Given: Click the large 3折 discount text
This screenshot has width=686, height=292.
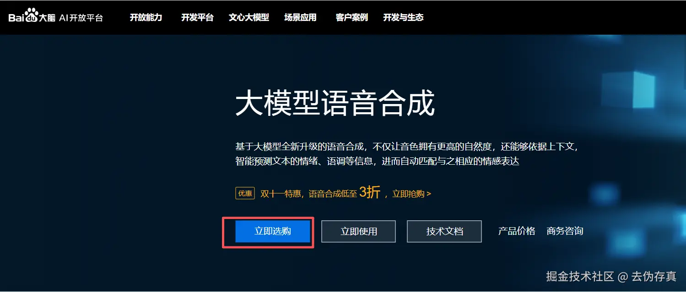Looking at the screenshot, I should pos(370,192).
